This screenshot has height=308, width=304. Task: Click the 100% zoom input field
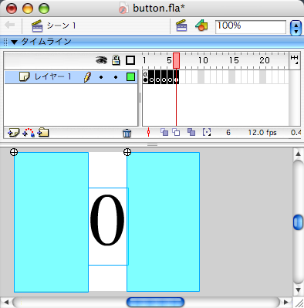click(251, 27)
